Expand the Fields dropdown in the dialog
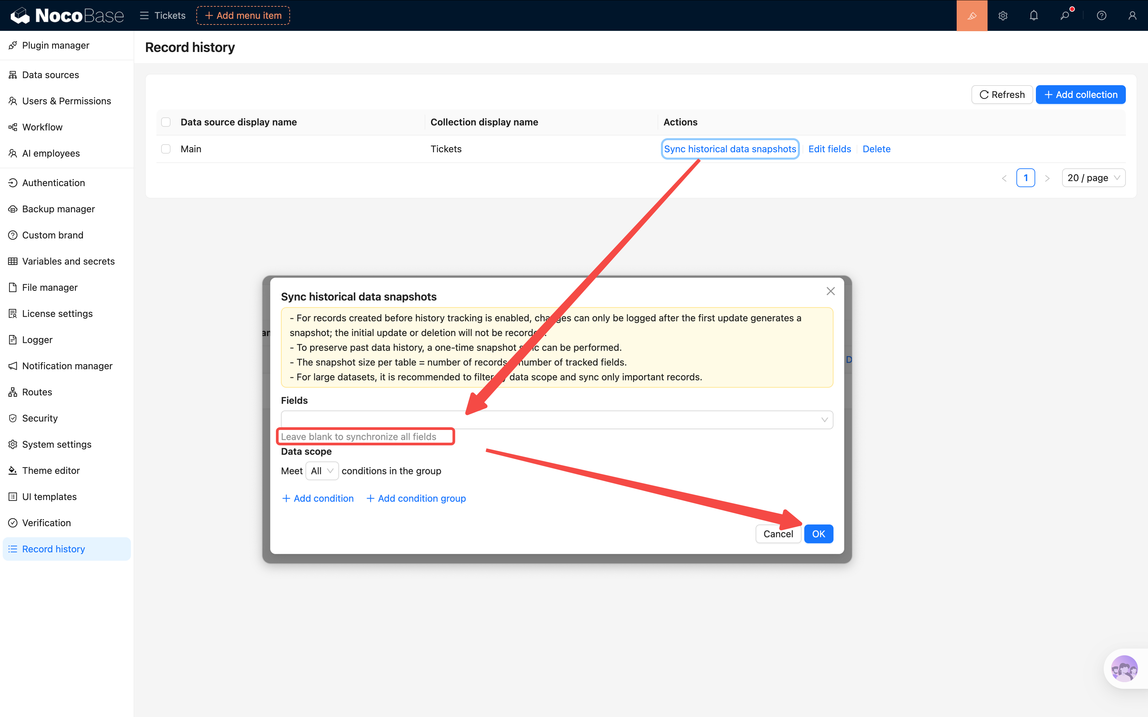This screenshot has height=717, width=1148. (x=556, y=420)
